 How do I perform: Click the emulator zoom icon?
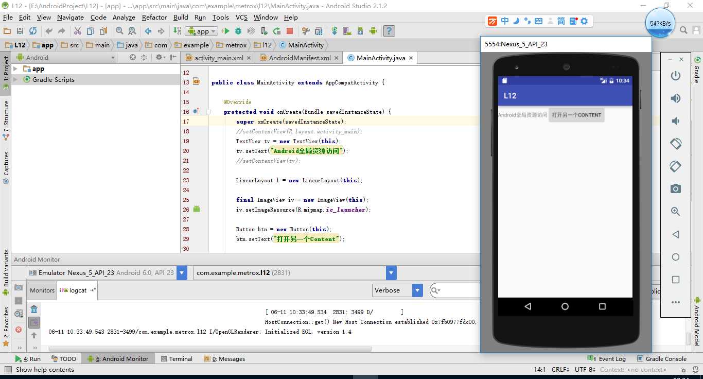coord(676,212)
